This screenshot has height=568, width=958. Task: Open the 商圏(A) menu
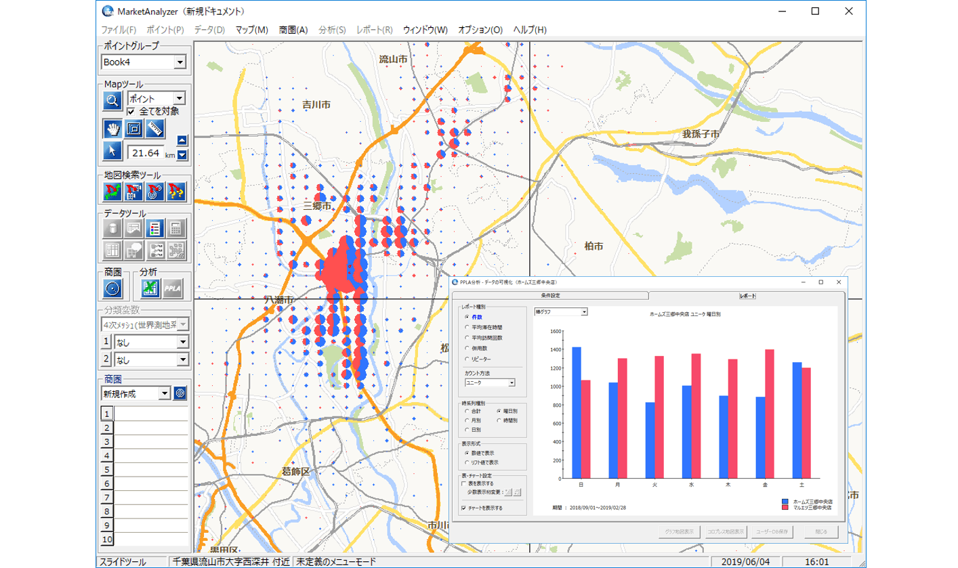[x=293, y=30]
